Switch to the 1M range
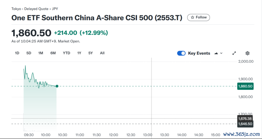 [x=41, y=53]
